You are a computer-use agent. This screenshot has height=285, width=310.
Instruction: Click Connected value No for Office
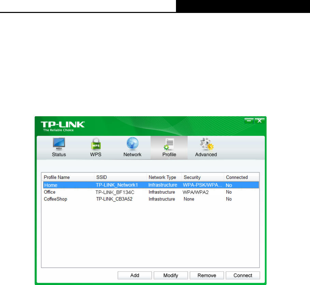tap(229, 192)
